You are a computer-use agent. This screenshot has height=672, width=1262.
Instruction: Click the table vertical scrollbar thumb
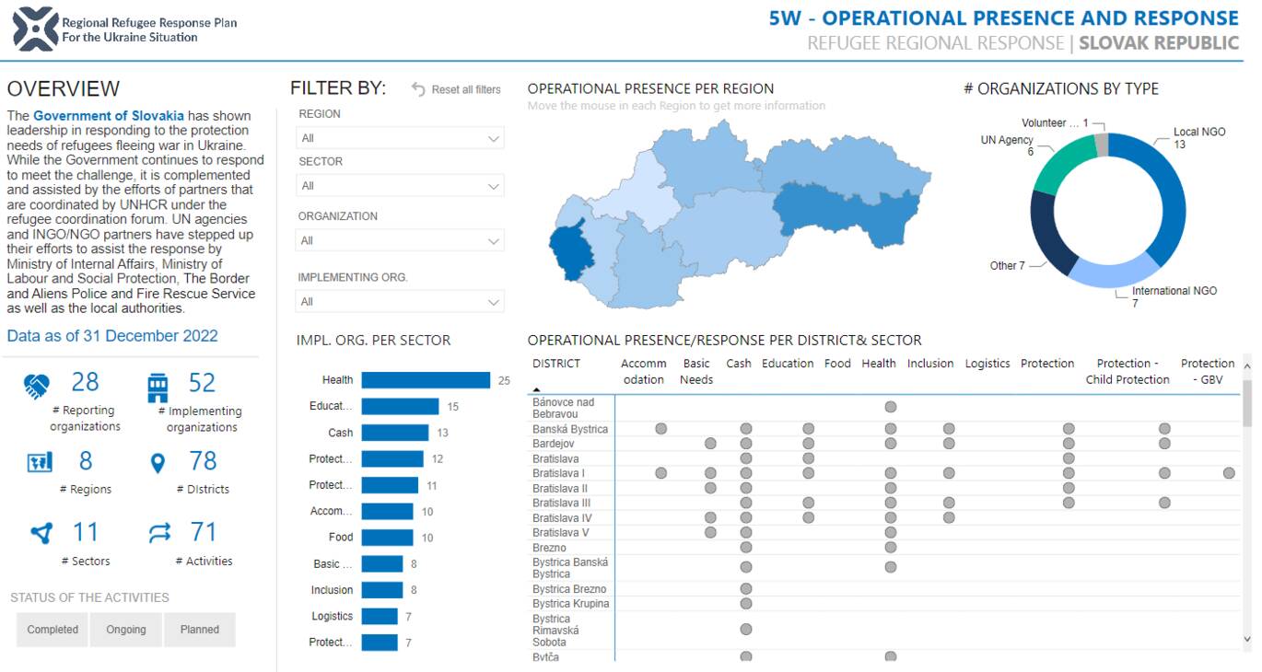(1247, 401)
